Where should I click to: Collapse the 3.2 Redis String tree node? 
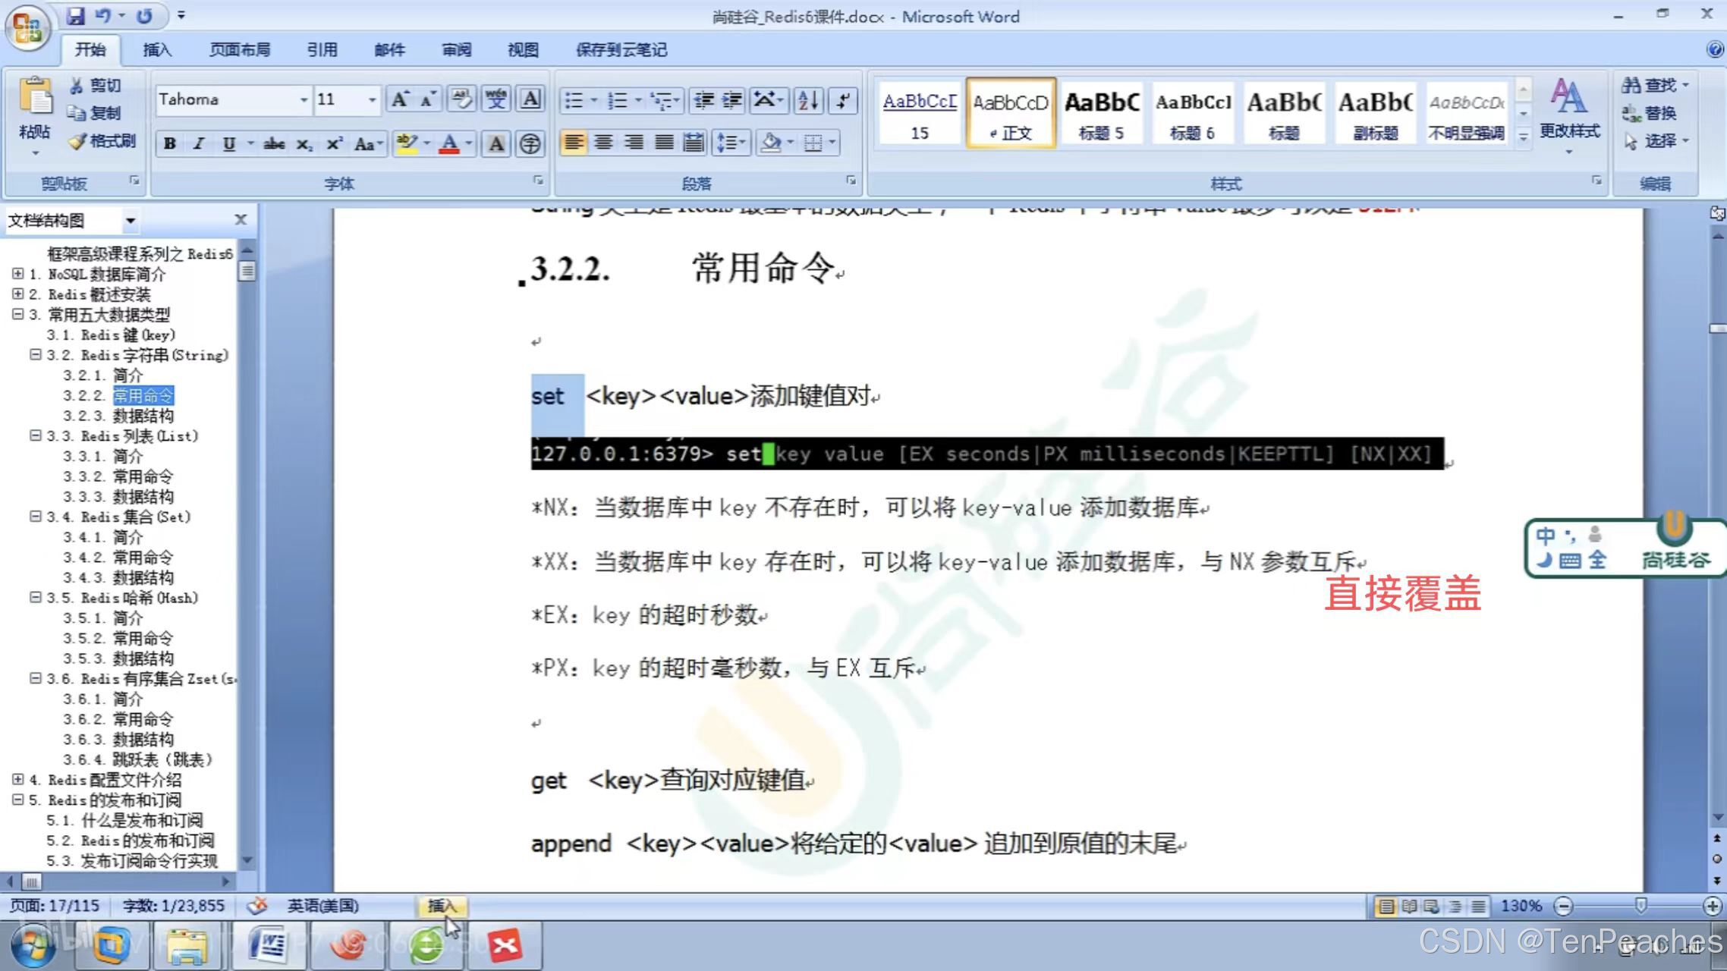pos(35,354)
